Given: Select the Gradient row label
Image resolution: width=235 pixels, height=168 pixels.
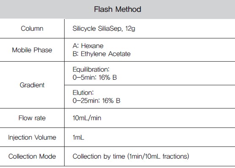Looking at the screenshot, I should tap(32, 85).
